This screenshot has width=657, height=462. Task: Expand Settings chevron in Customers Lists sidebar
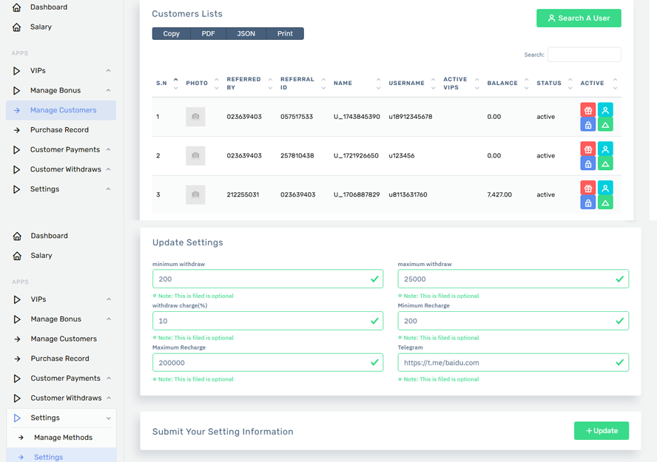coord(108,188)
